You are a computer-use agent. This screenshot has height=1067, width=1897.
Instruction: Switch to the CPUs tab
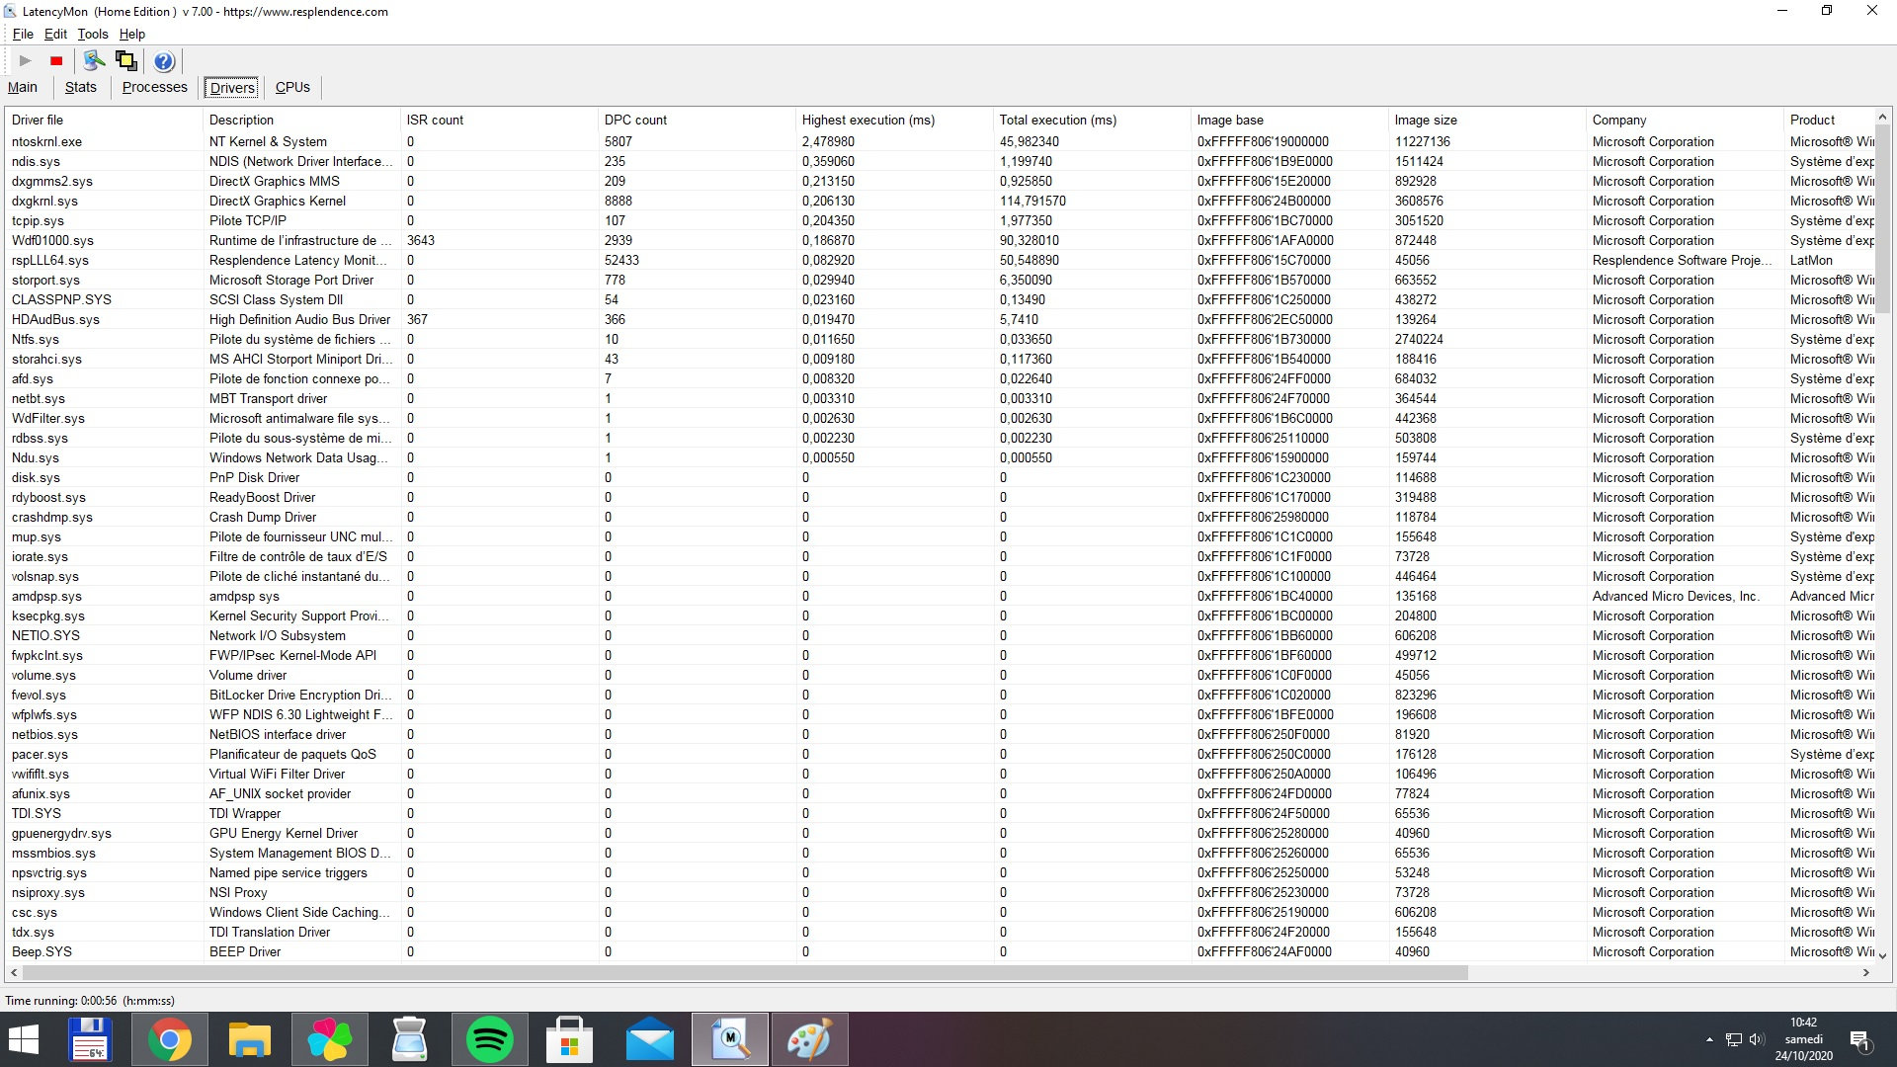point(292,87)
